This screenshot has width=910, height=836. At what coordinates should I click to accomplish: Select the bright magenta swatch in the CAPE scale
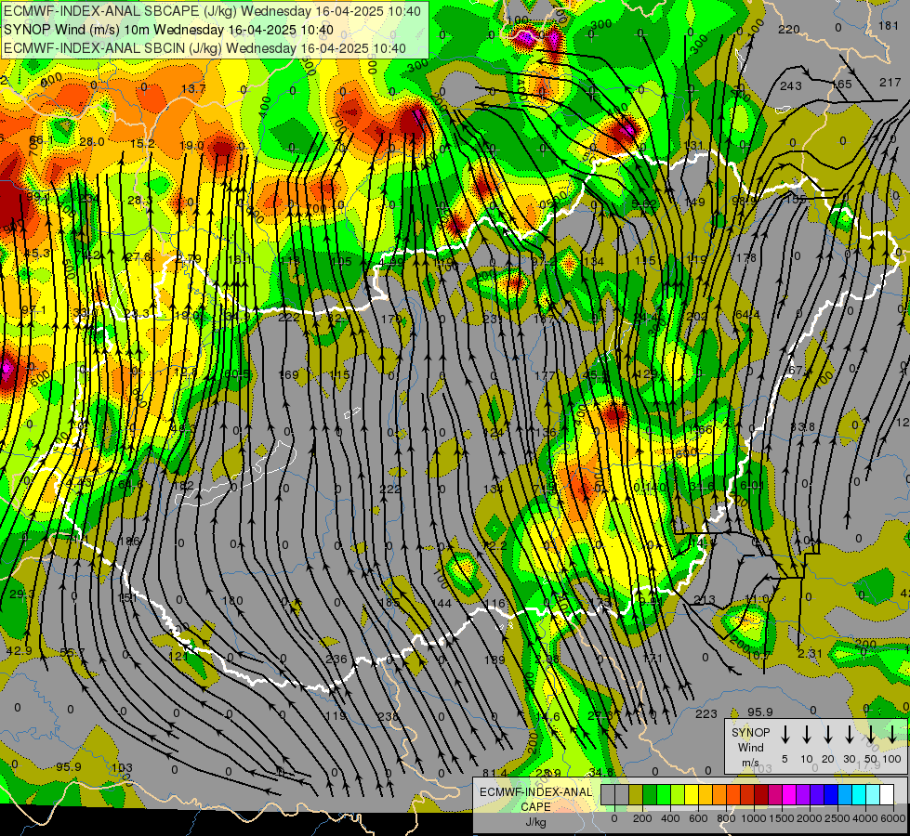click(x=789, y=795)
